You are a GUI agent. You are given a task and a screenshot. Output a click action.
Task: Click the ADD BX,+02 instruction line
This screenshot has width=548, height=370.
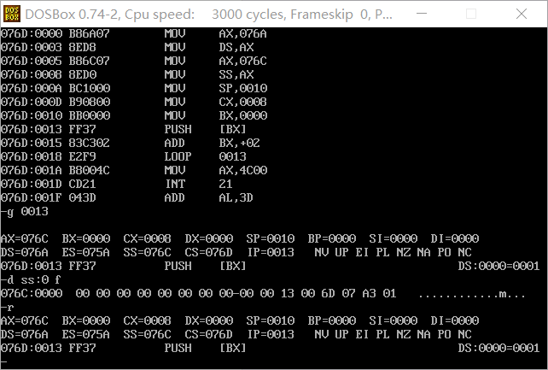(x=131, y=143)
